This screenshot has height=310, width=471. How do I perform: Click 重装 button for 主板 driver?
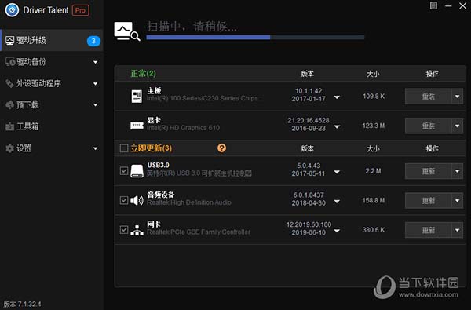click(428, 97)
